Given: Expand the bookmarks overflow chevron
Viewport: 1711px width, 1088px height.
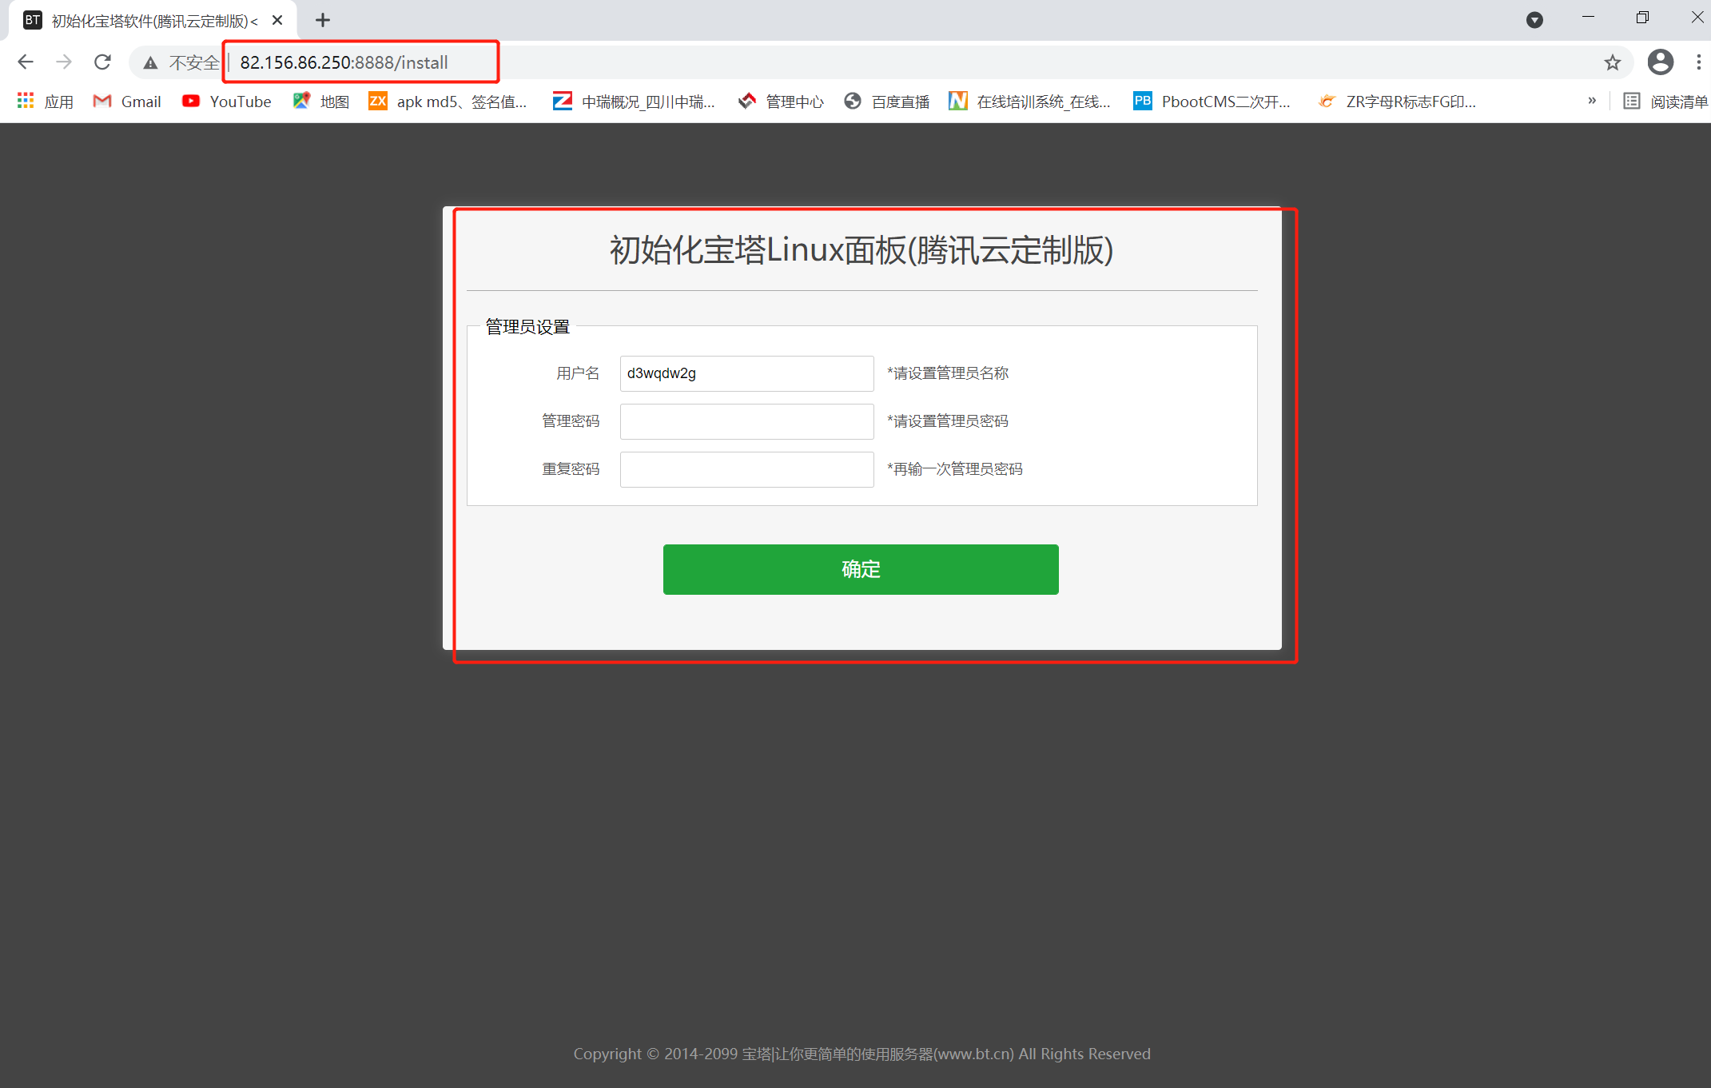Looking at the screenshot, I should 1592,101.
